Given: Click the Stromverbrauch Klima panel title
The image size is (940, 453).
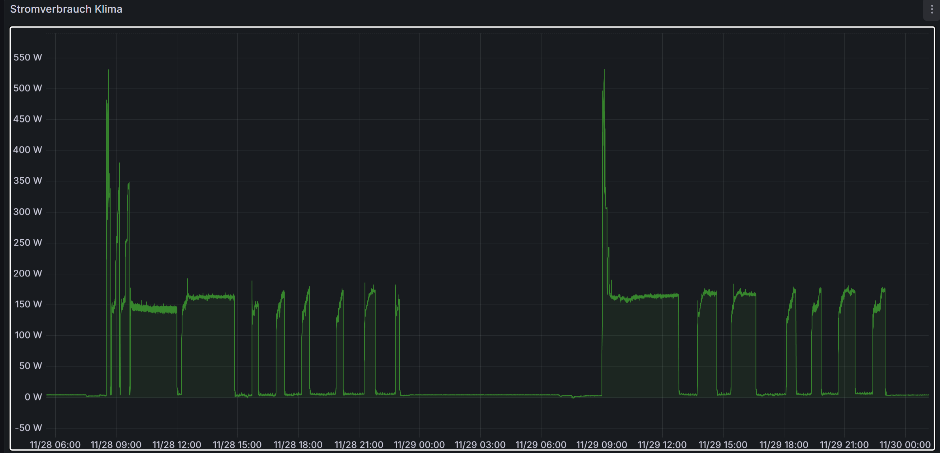Looking at the screenshot, I should 66,9.
